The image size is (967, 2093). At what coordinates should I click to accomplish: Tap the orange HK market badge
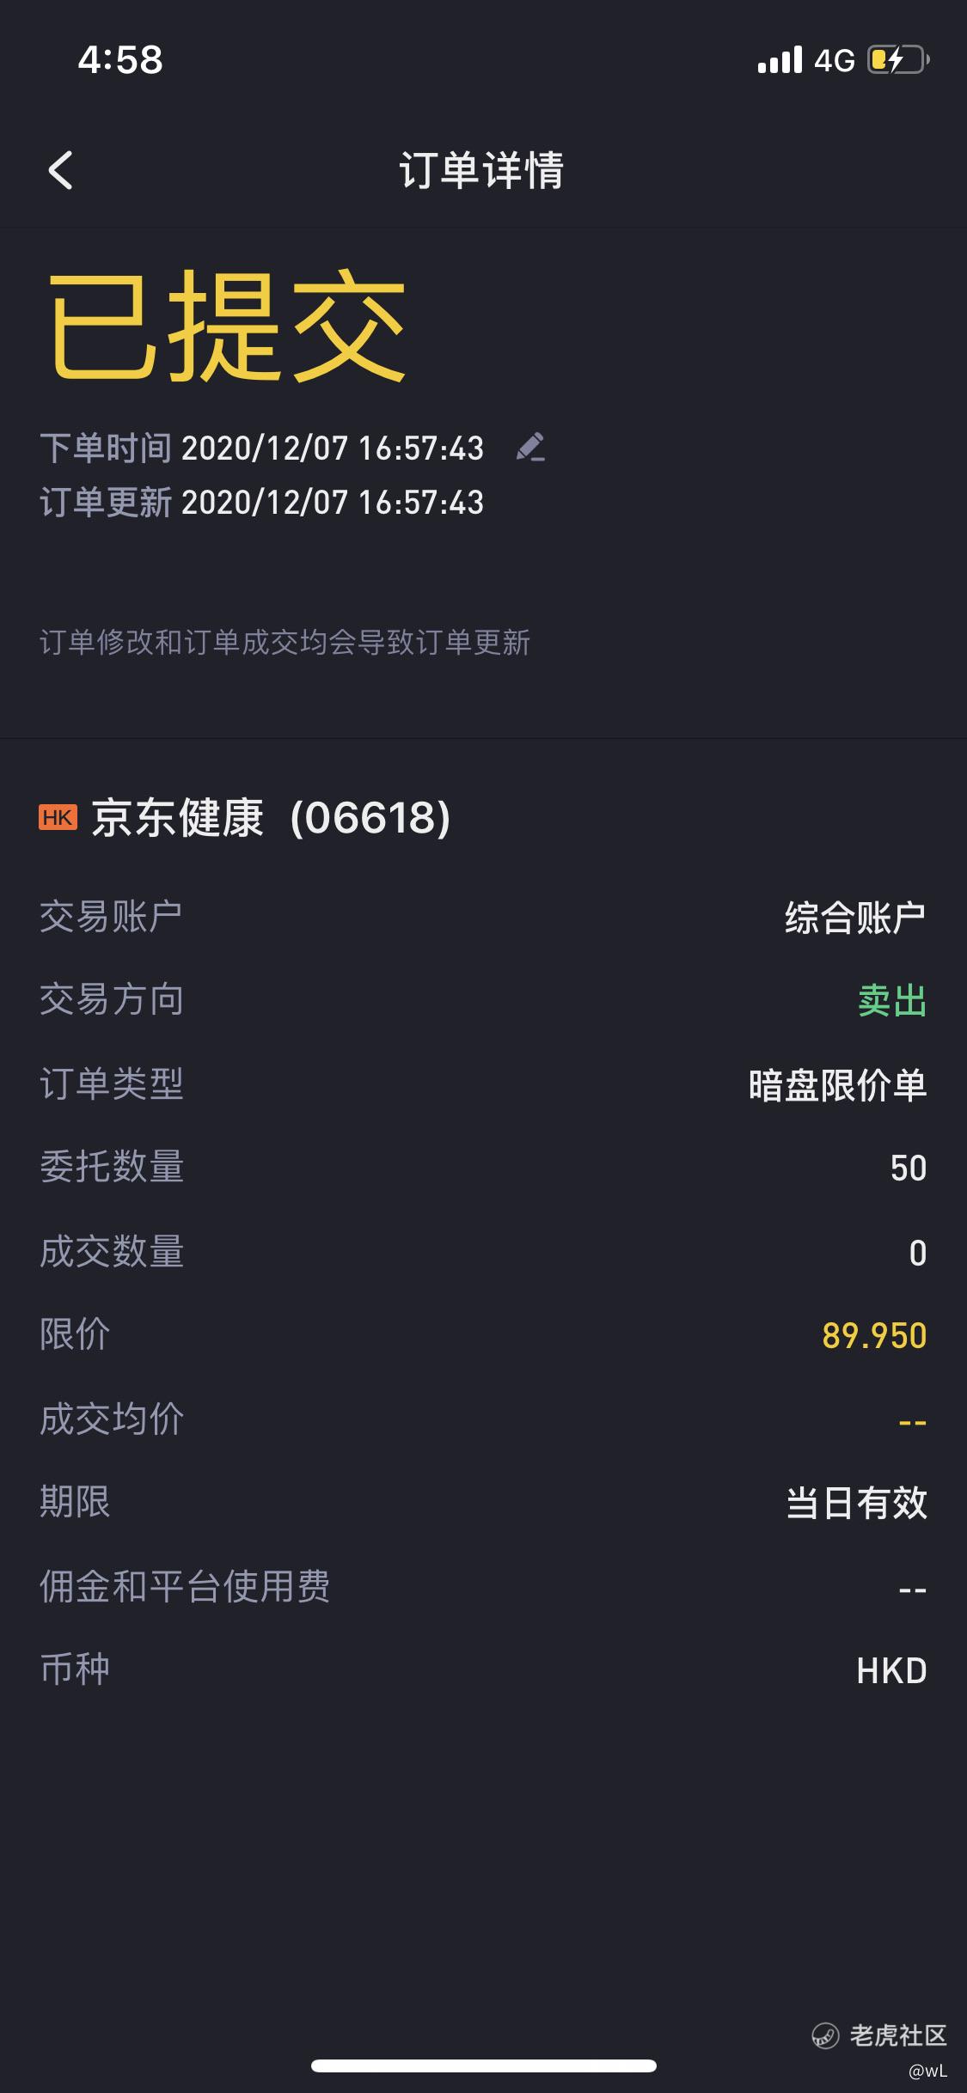(x=58, y=817)
